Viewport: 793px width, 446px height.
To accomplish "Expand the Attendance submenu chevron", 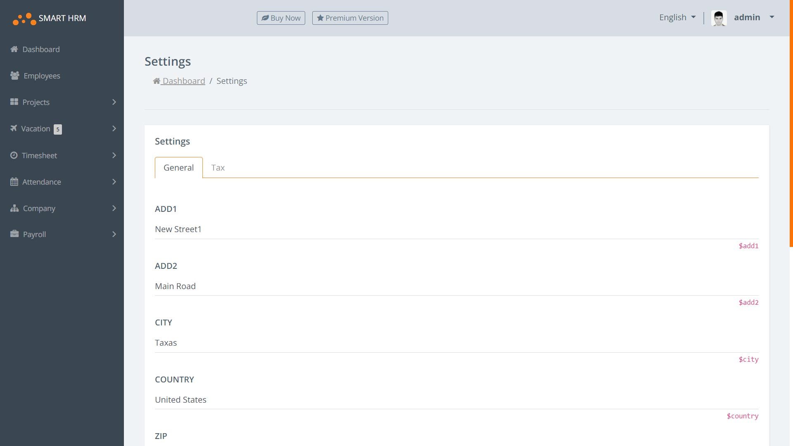I will (114, 182).
